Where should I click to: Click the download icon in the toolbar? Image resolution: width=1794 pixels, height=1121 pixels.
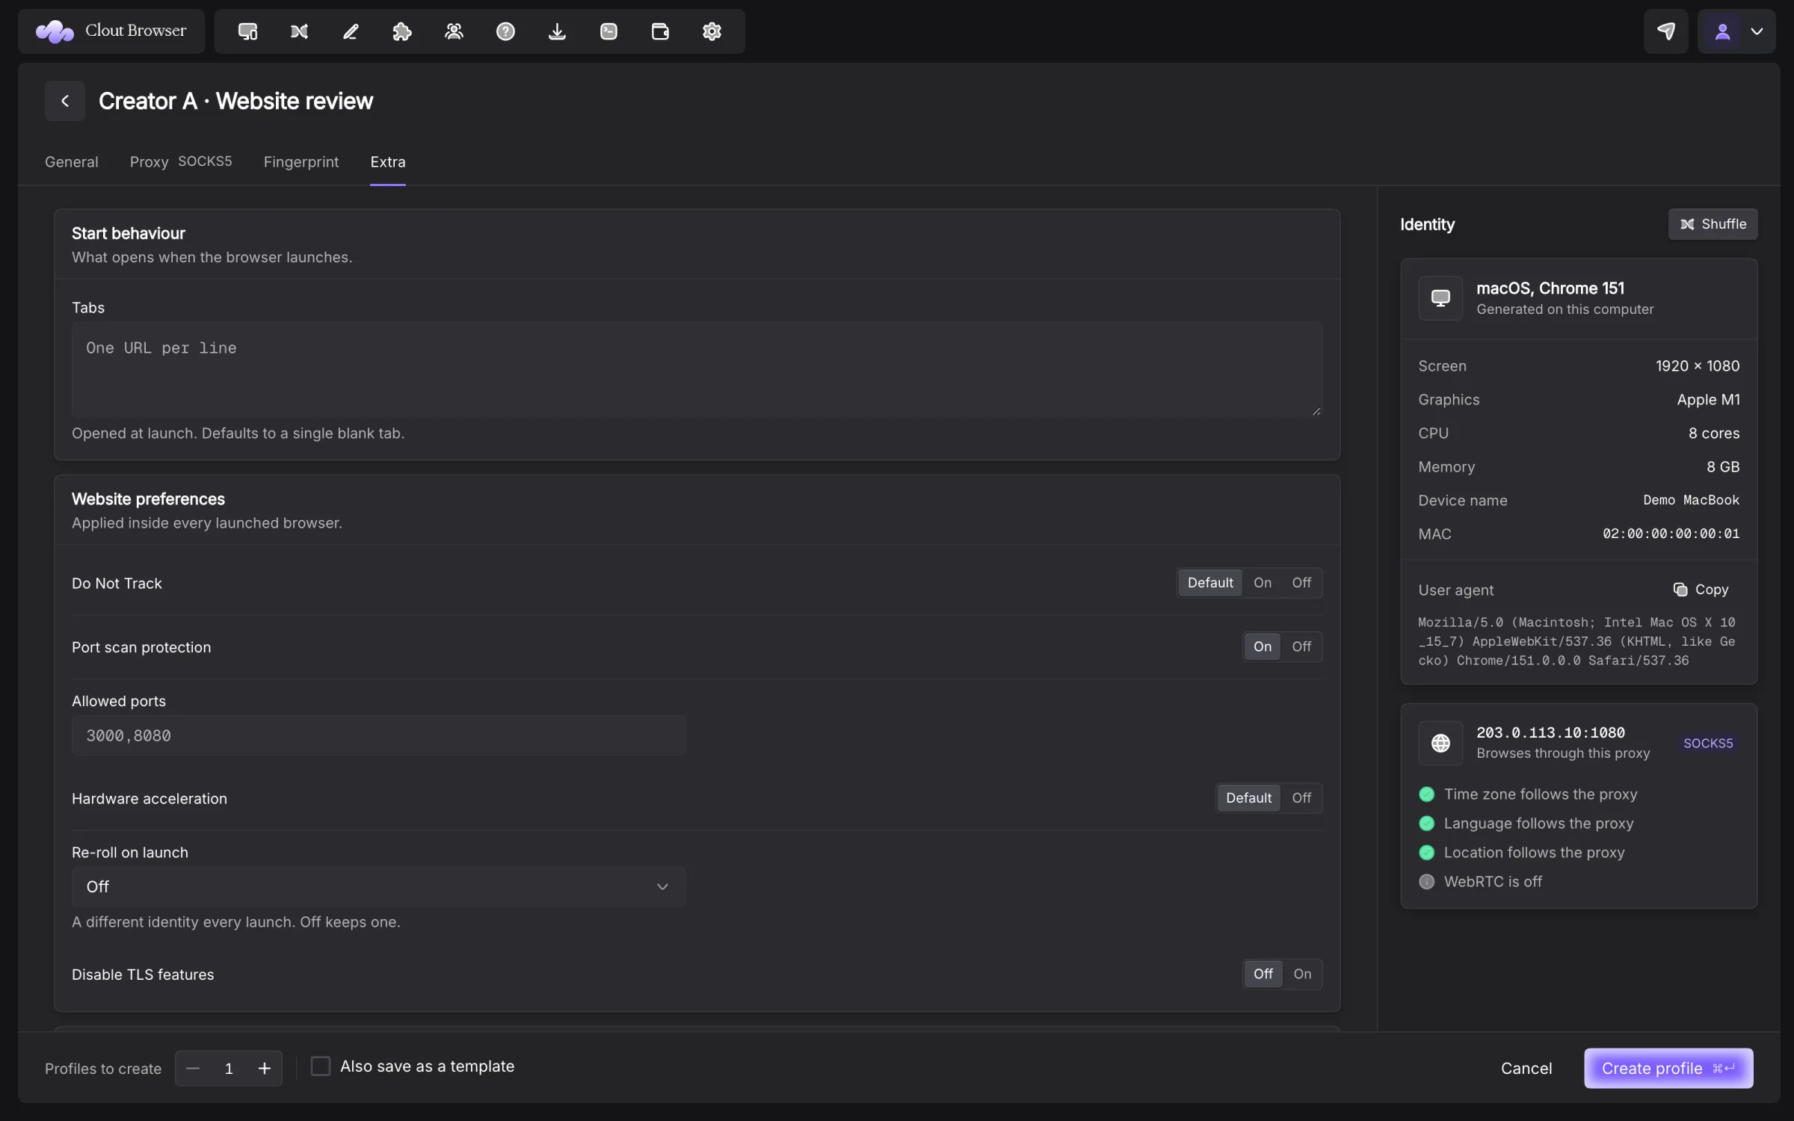pyautogui.click(x=557, y=31)
